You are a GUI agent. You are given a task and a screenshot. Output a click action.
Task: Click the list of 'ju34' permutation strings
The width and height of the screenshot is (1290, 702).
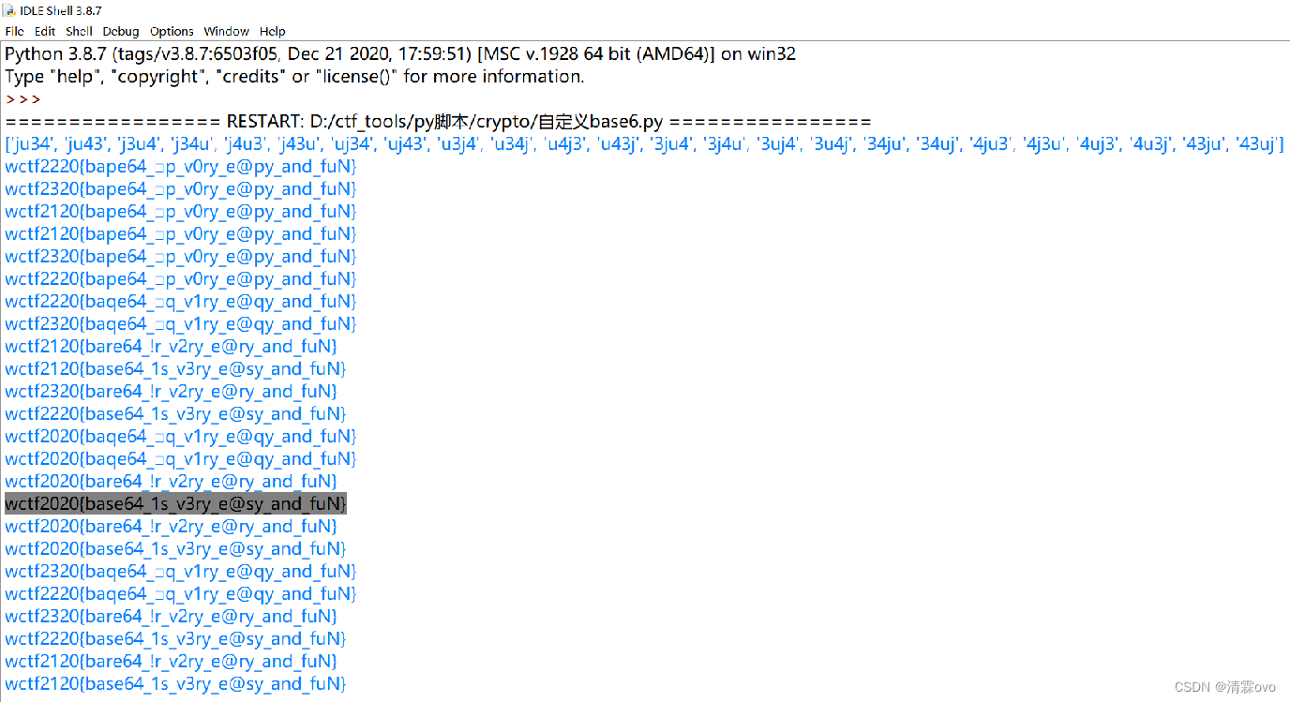[x=645, y=143]
